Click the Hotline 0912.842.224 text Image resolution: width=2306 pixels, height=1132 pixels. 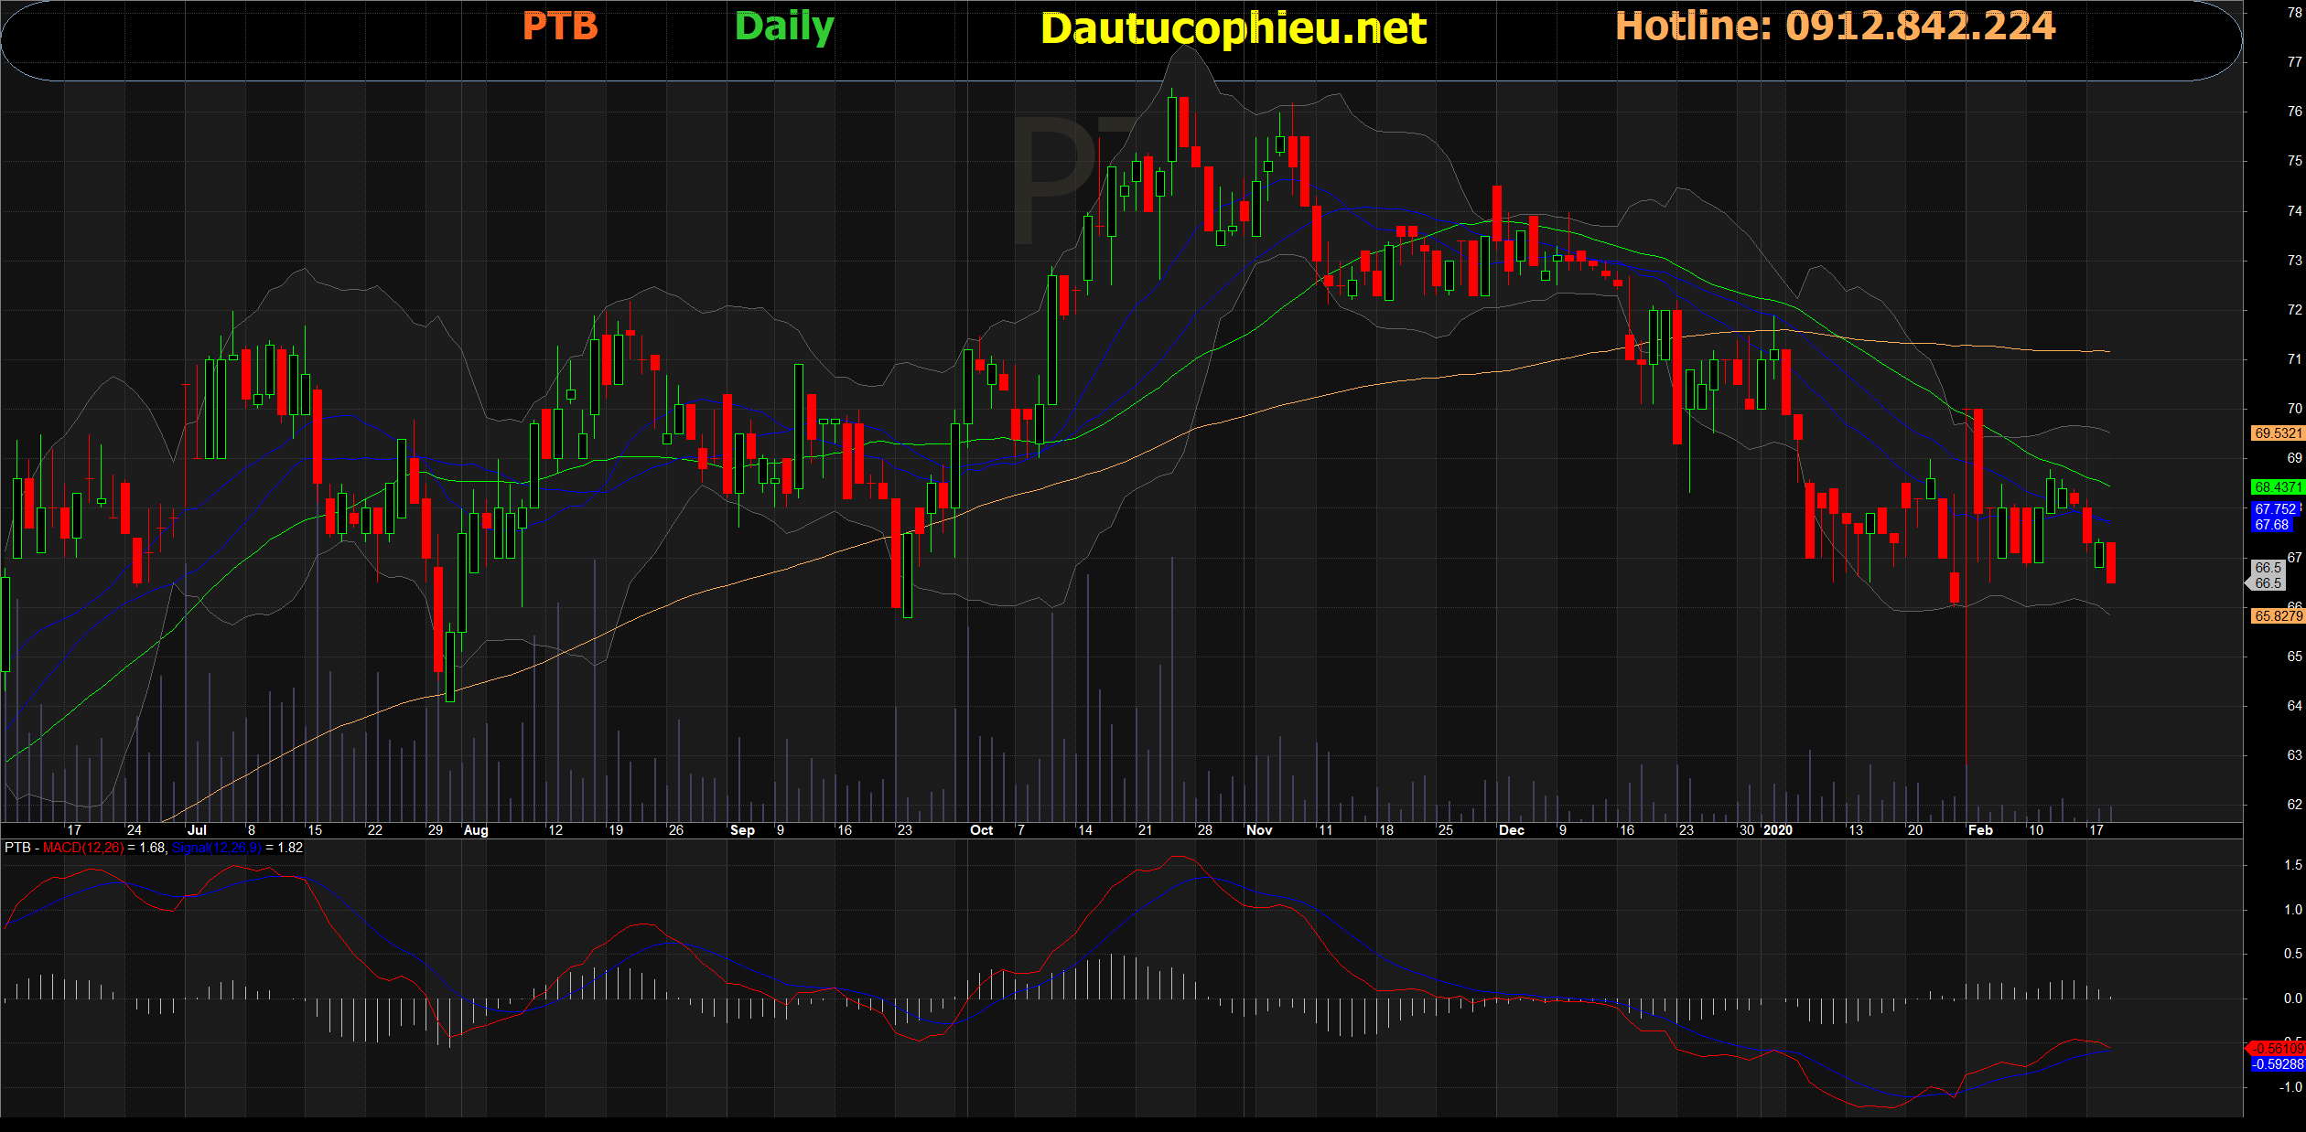1835,27
